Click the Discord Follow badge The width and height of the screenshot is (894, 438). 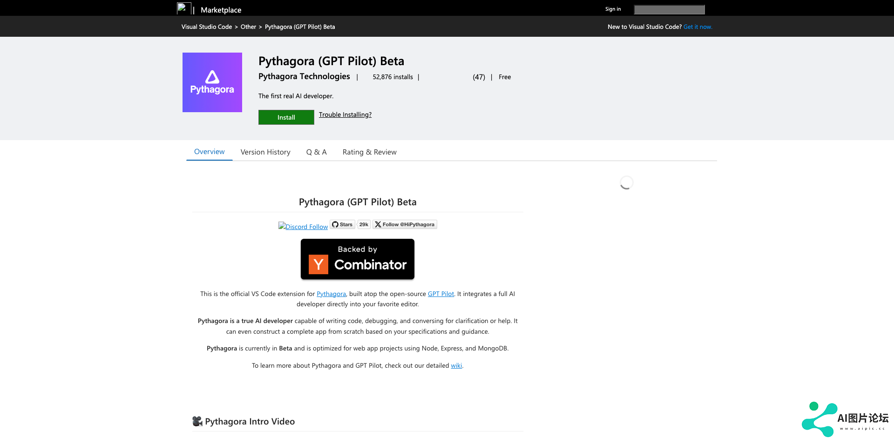pos(303,226)
